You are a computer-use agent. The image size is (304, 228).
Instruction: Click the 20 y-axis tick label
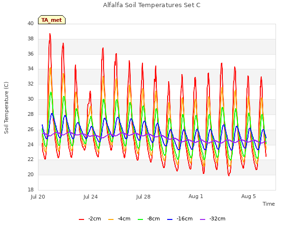(30, 174)
